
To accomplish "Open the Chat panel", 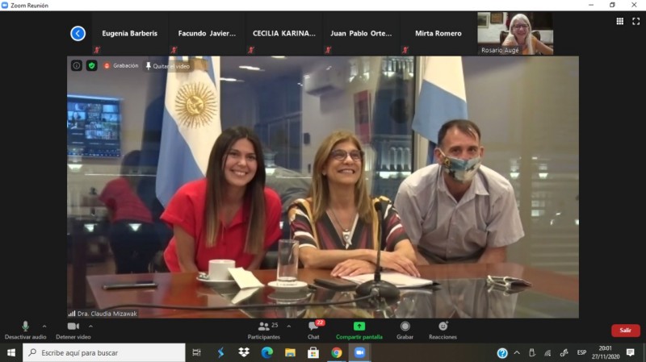I will tap(313, 331).
